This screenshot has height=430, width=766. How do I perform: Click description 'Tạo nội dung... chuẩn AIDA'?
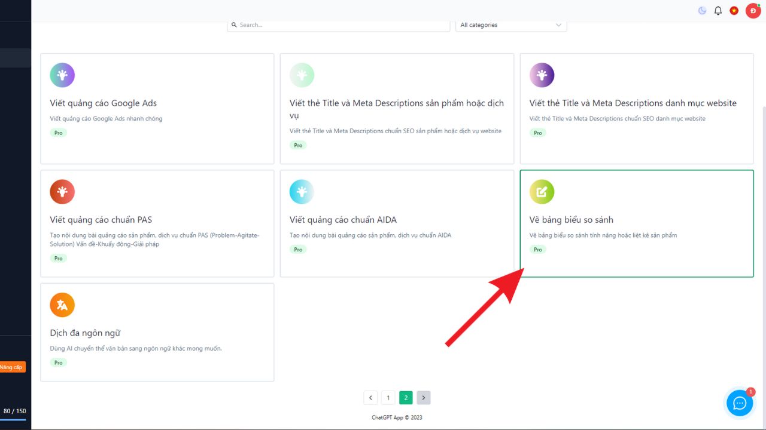pyautogui.click(x=370, y=235)
